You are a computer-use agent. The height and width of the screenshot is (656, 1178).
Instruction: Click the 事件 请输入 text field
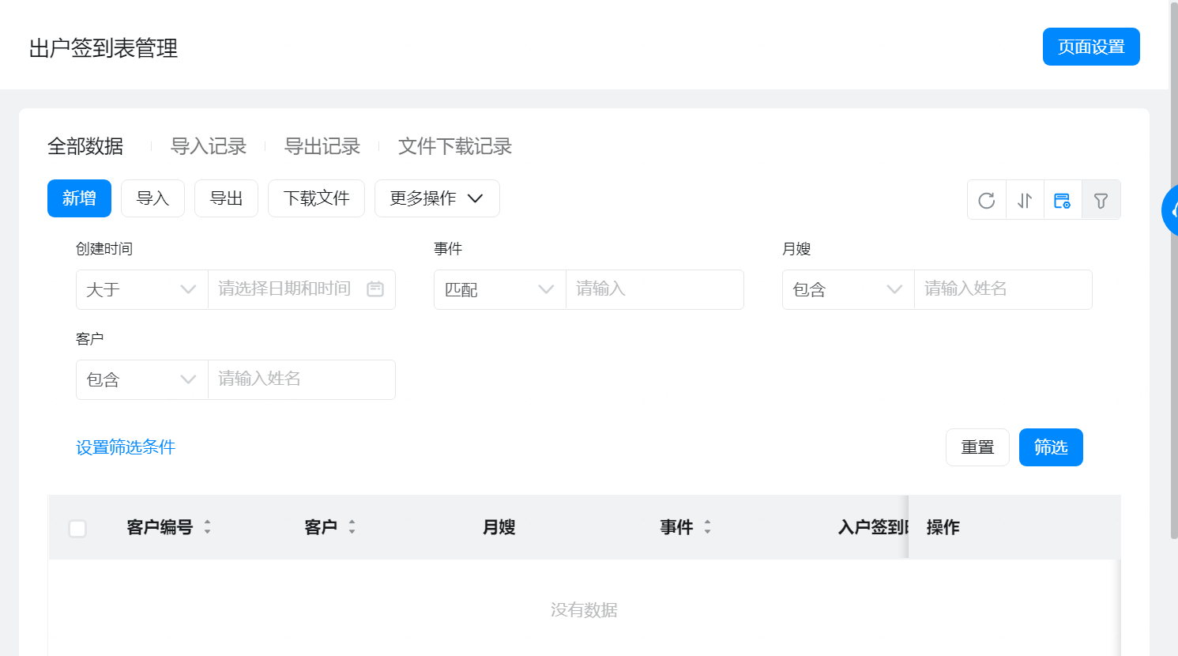(x=655, y=289)
